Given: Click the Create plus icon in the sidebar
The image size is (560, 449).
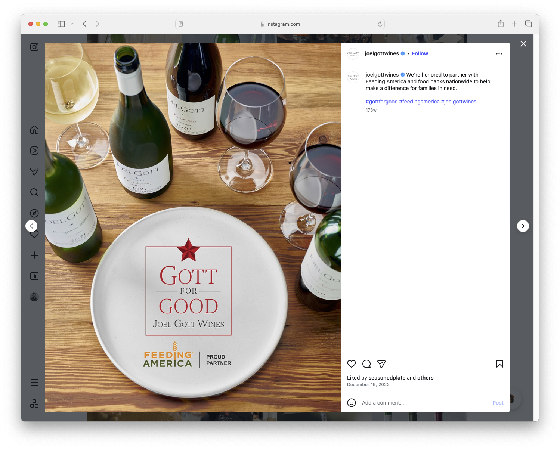Looking at the screenshot, I should (x=34, y=255).
